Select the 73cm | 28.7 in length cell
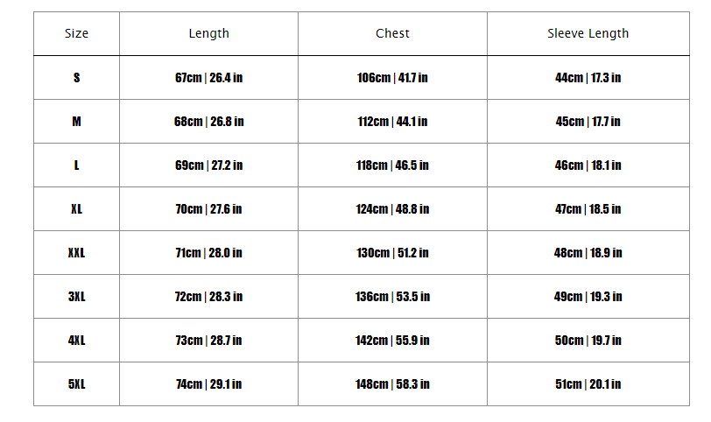Viewport: 711px width, 422px height. tap(208, 341)
